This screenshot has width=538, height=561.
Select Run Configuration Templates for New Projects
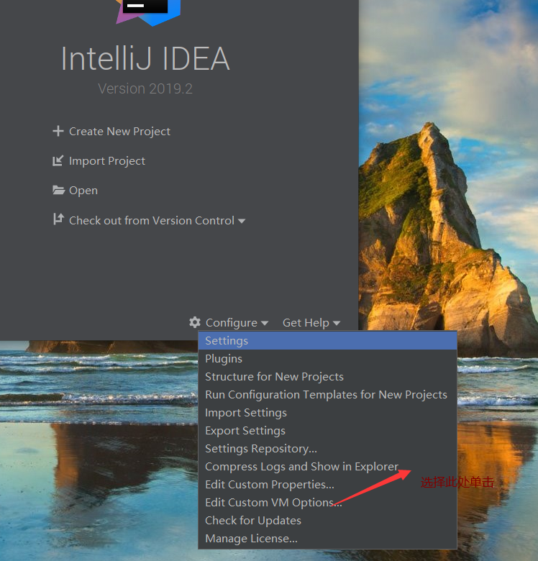click(327, 395)
